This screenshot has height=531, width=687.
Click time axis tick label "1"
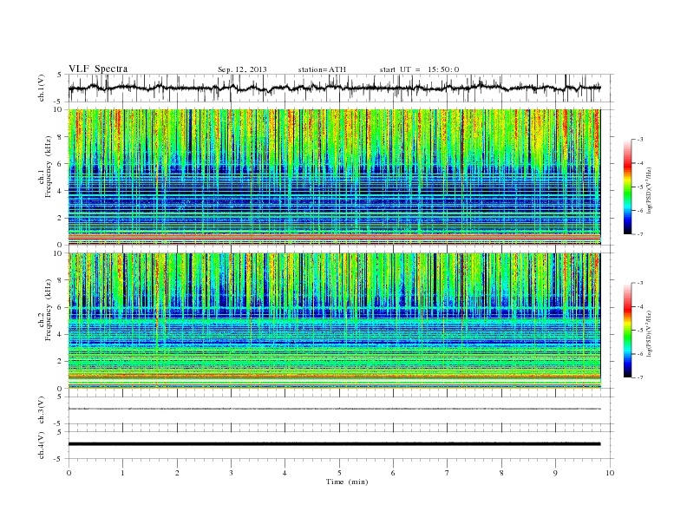123,473
